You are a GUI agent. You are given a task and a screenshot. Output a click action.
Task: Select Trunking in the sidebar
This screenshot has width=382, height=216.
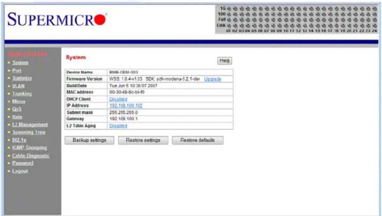click(x=22, y=93)
